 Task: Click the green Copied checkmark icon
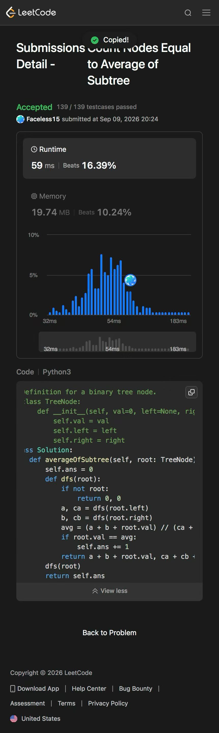coord(95,40)
